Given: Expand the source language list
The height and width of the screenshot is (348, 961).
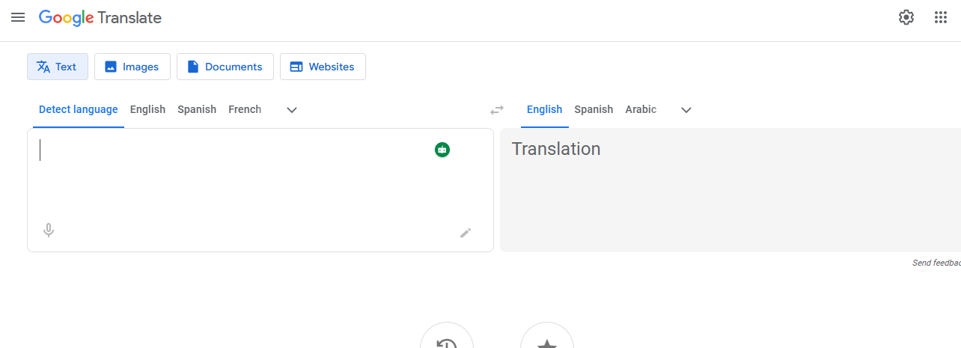Looking at the screenshot, I should (x=292, y=110).
